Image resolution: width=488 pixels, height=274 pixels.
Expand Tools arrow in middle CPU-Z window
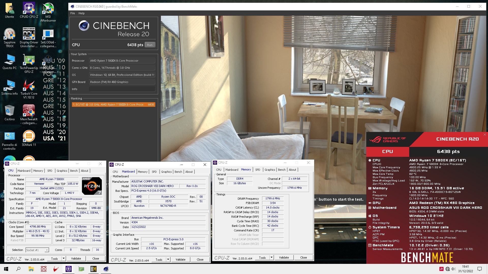tap(168, 260)
